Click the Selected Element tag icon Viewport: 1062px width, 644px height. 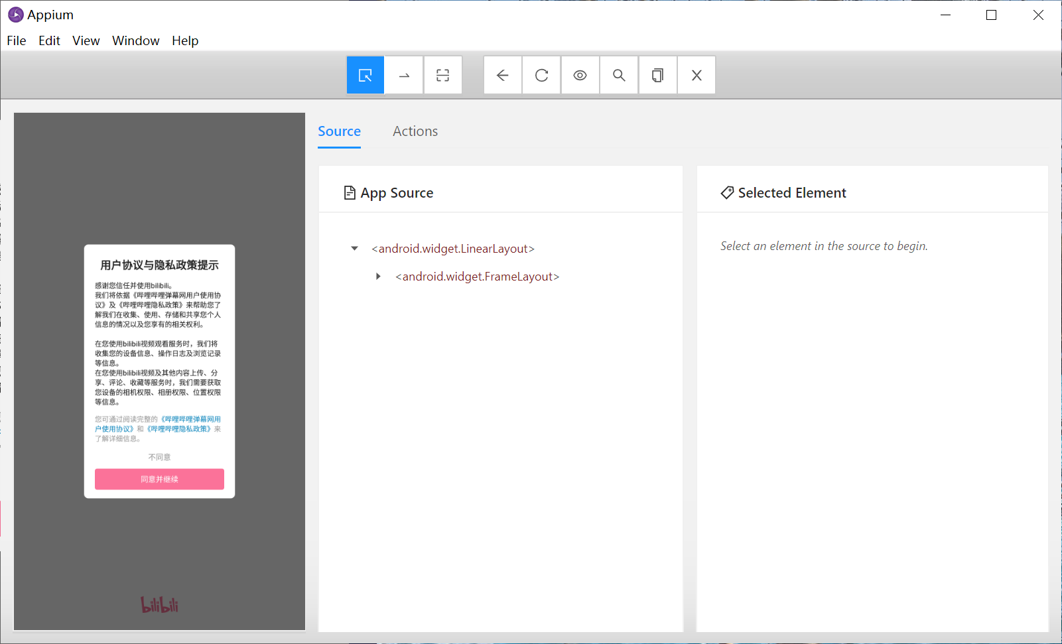727,193
